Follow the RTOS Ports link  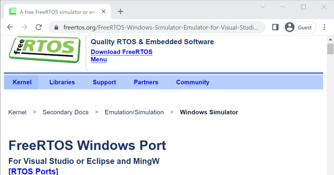pyautogui.click(x=34, y=171)
